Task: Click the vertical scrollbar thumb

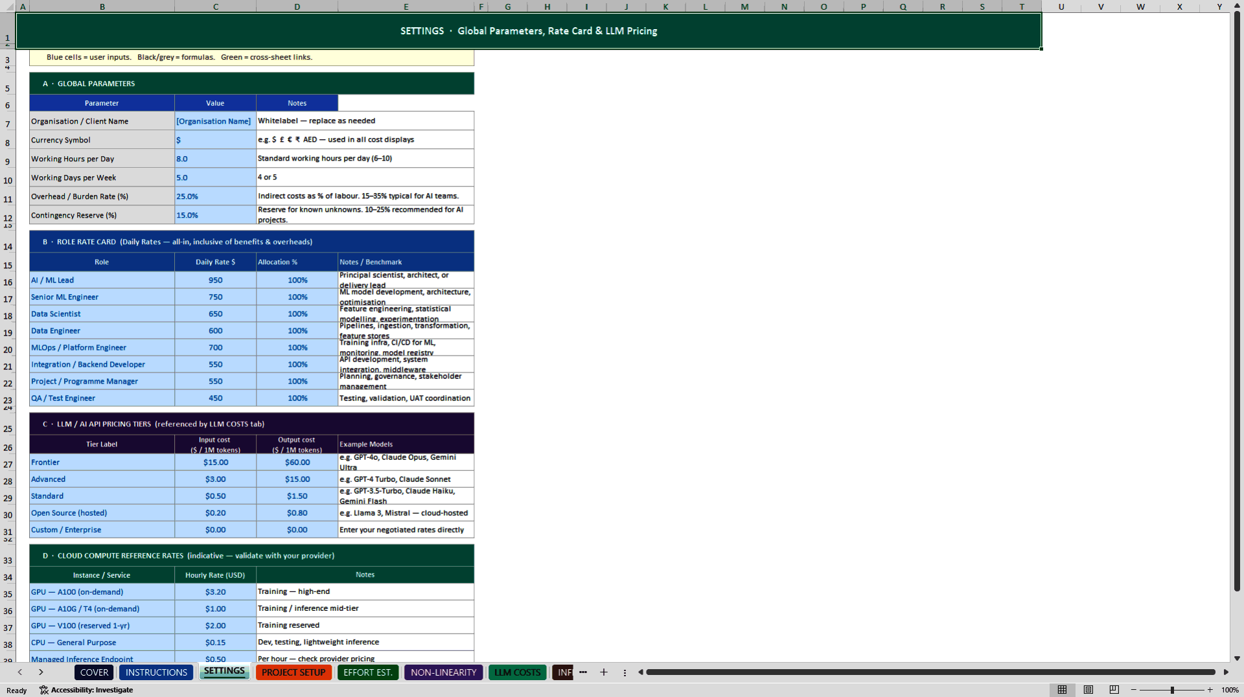Action: coord(1237,301)
